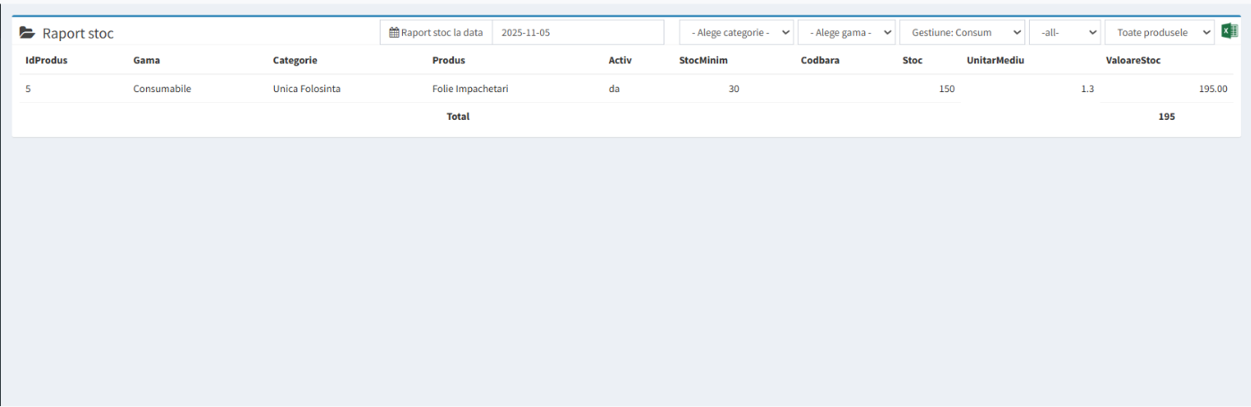This screenshot has height=407, width=1251.
Task: Click the folder icon beside Raport stoc
Action: [x=28, y=33]
